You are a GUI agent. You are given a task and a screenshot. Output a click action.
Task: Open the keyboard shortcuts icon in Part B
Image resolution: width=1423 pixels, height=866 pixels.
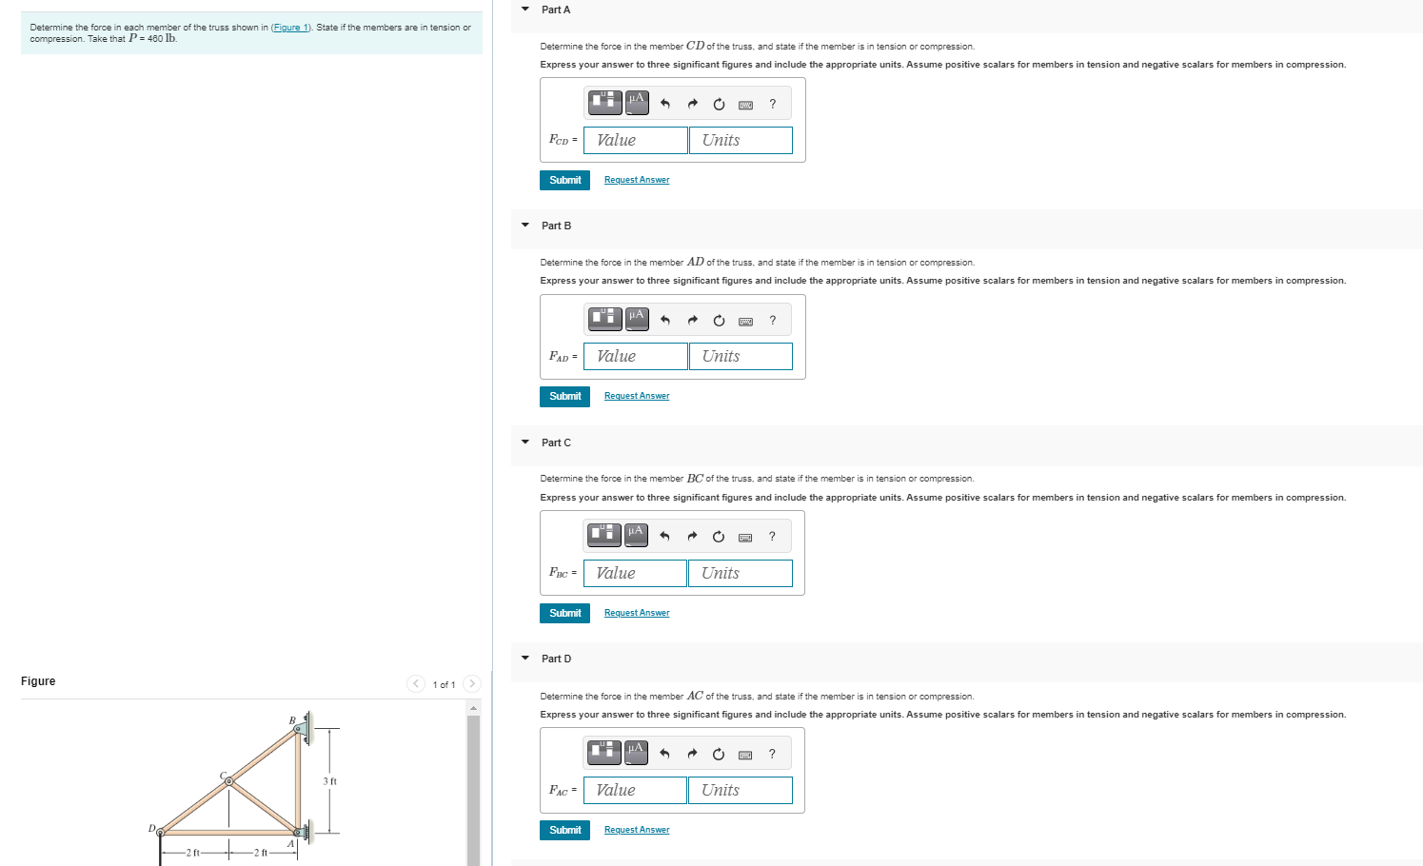point(745,319)
